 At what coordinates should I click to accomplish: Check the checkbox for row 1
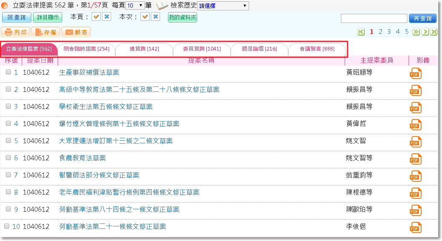(8, 72)
